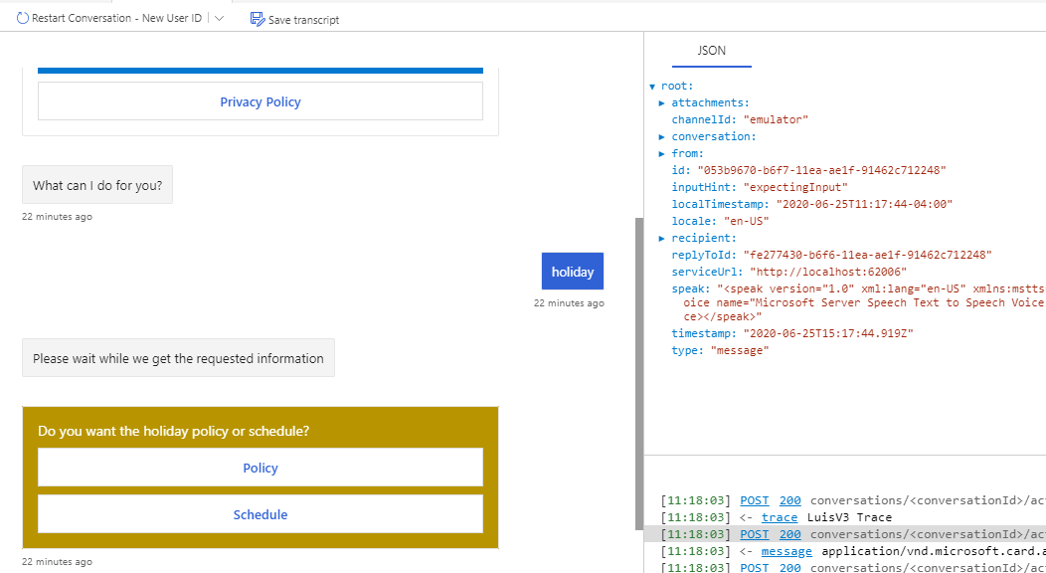Click the Save transcript icon
The width and height of the screenshot is (1046, 573).
pos(259,19)
